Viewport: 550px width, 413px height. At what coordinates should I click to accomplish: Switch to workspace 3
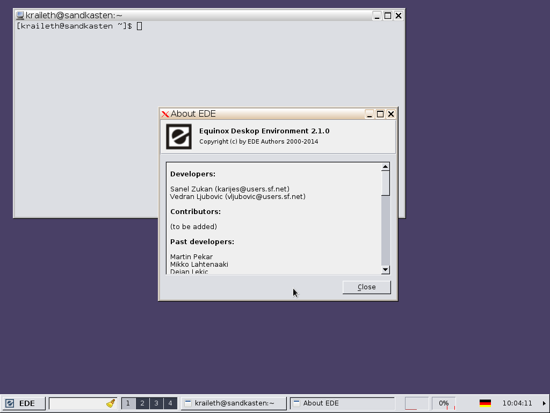pos(156,403)
